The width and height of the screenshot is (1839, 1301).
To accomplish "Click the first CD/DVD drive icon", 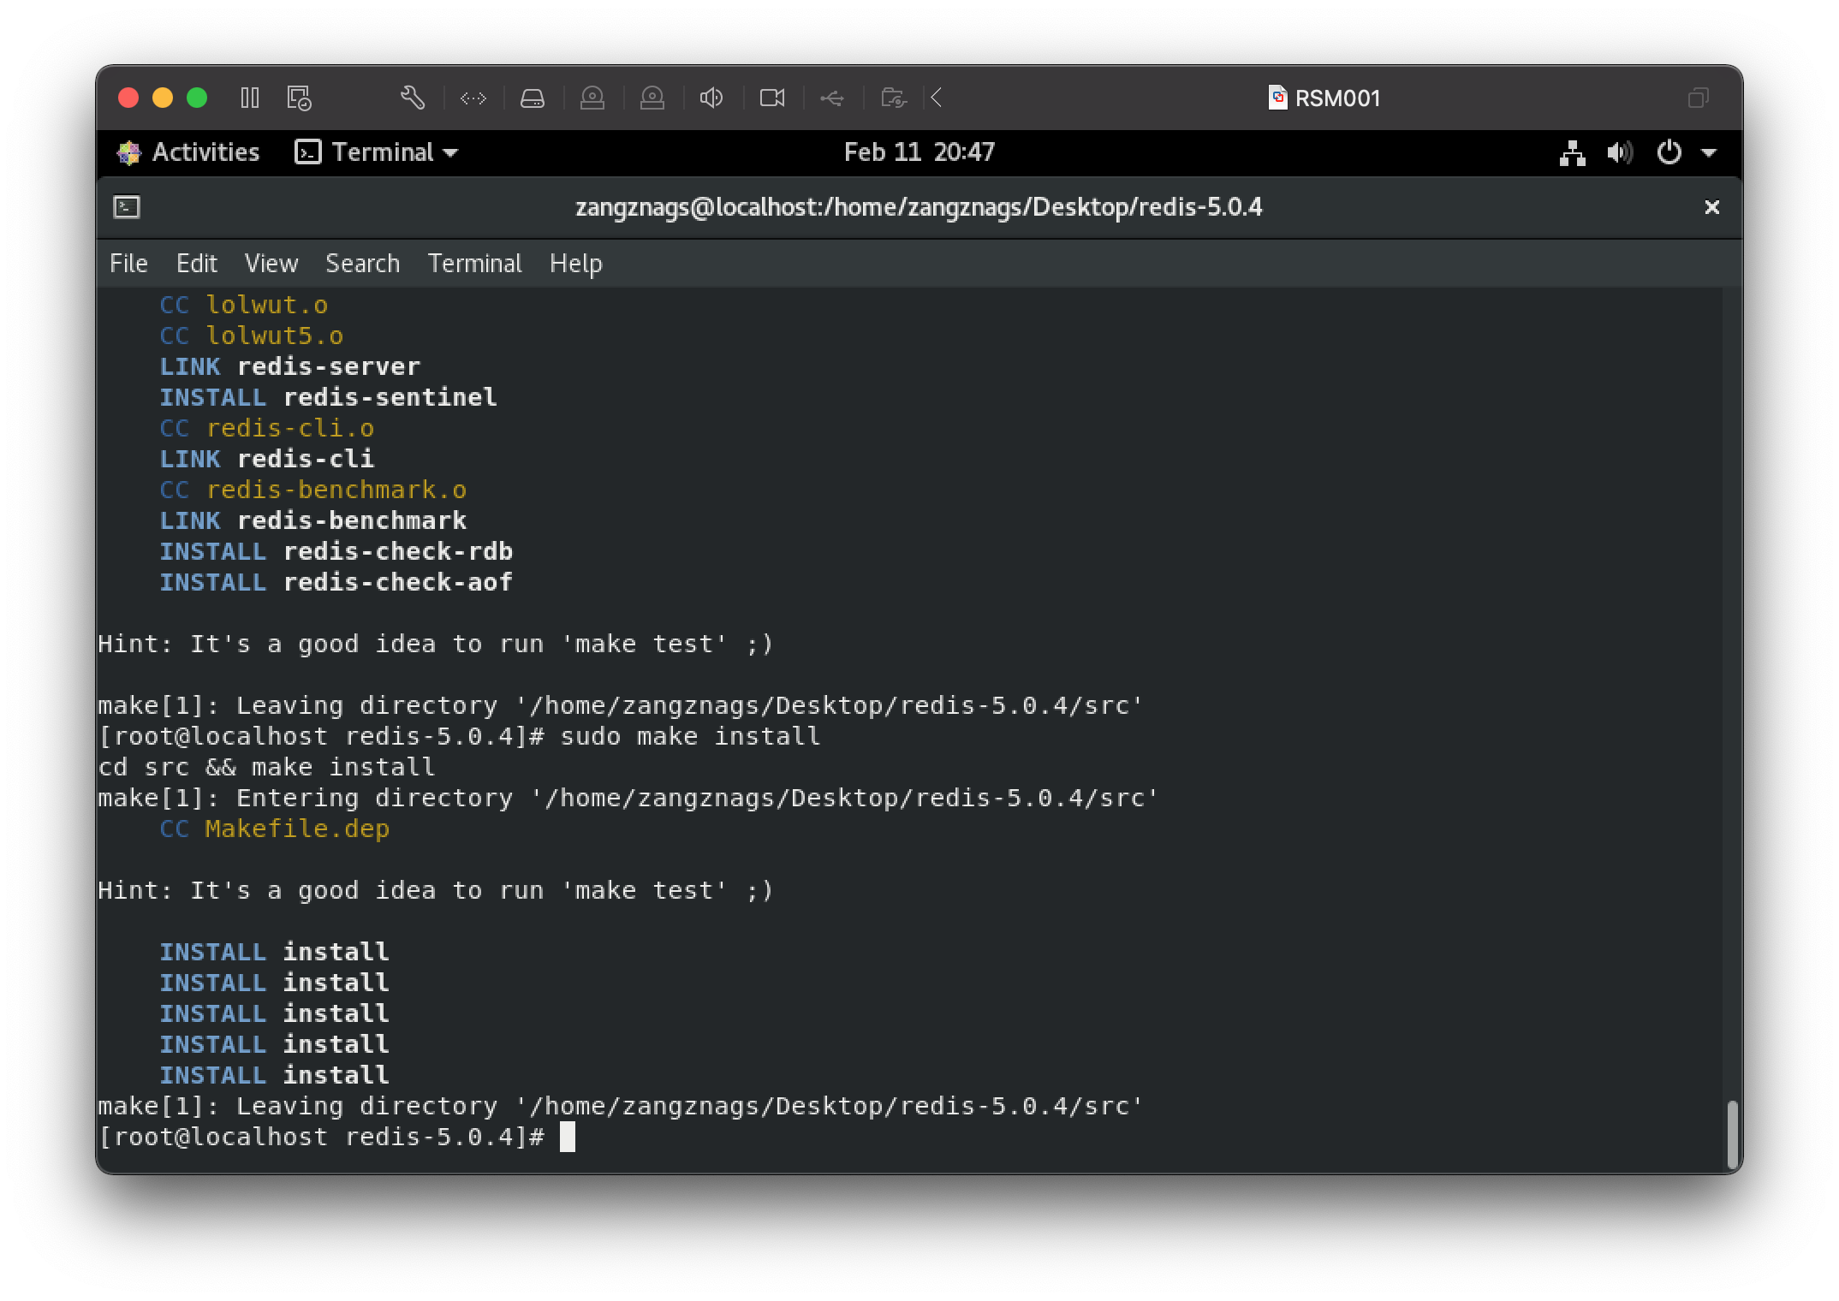I will click(592, 98).
